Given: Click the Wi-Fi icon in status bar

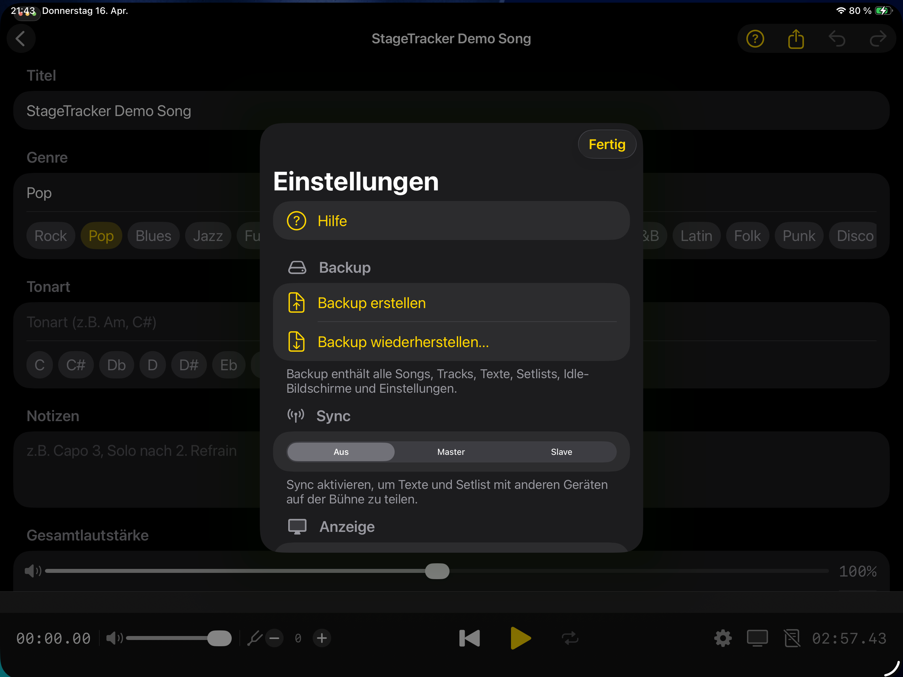Looking at the screenshot, I should coord(841,11).
